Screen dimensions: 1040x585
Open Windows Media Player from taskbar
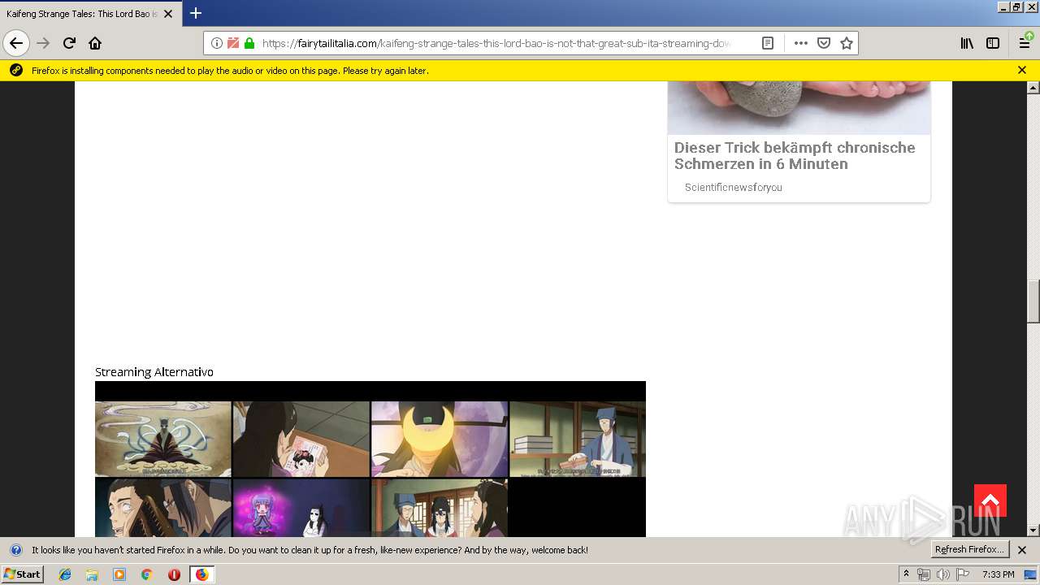pyautogui.click(x=119, y=574)
